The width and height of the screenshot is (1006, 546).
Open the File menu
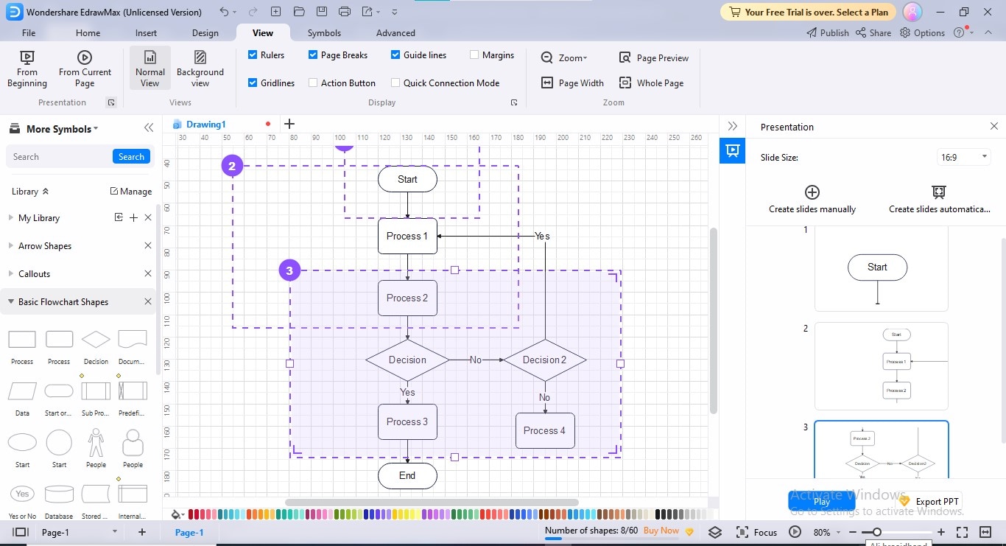(x=29, y=33)
